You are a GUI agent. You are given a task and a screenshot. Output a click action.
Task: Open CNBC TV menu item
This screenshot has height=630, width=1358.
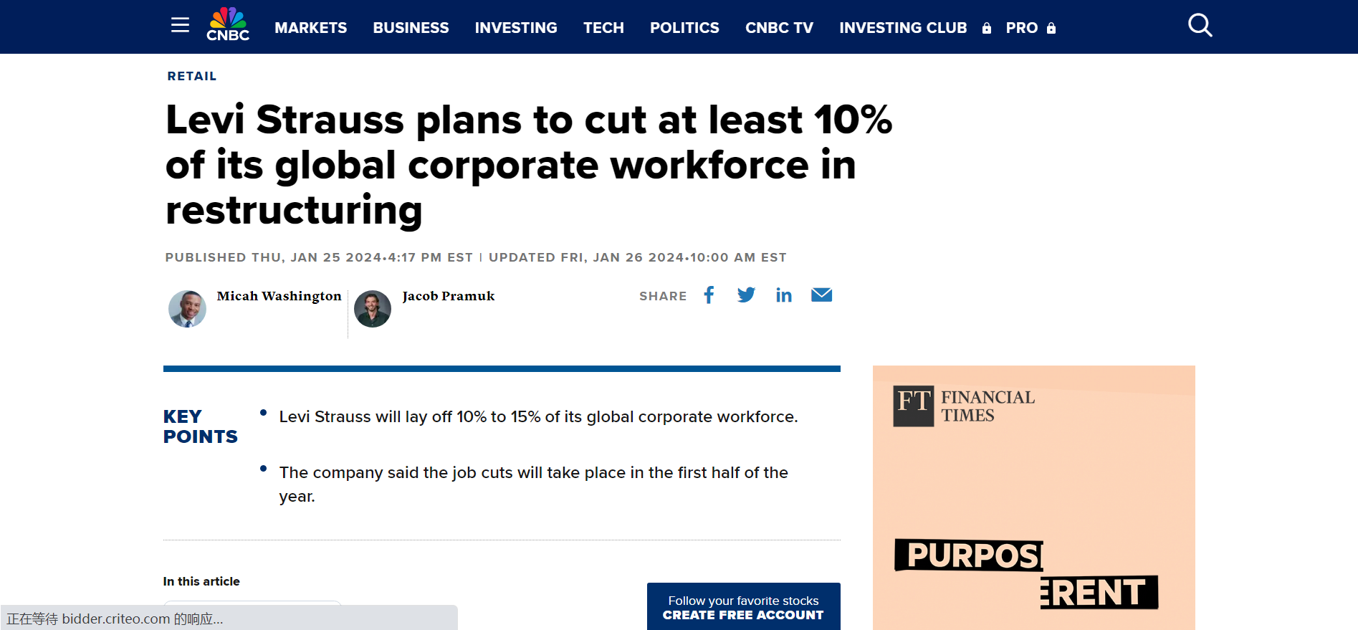click(779, 28)
